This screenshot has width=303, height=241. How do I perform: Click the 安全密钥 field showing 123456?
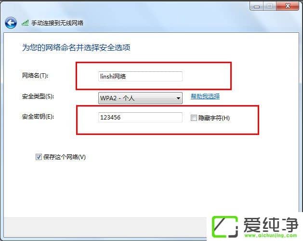pos(140,118)
